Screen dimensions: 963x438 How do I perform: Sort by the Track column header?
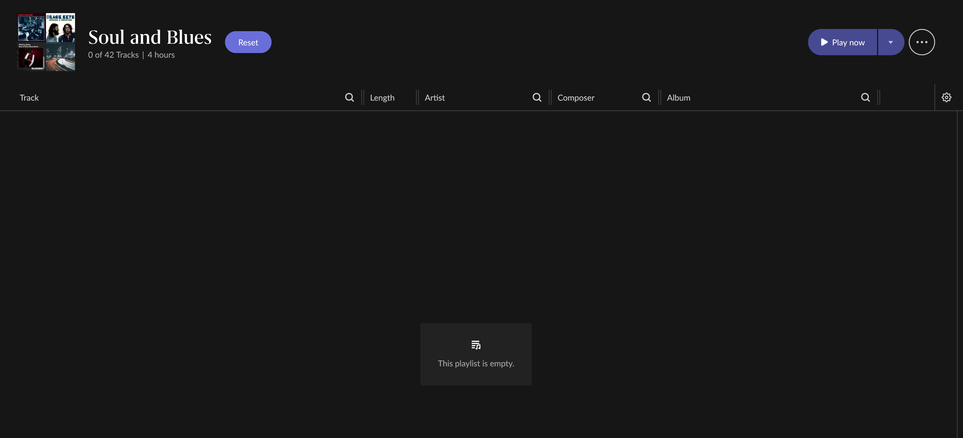(29, 98)
